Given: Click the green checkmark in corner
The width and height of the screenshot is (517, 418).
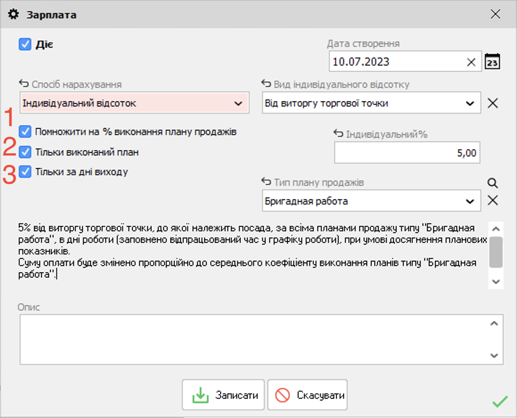Looking at the screenshot, I should 500,402.
